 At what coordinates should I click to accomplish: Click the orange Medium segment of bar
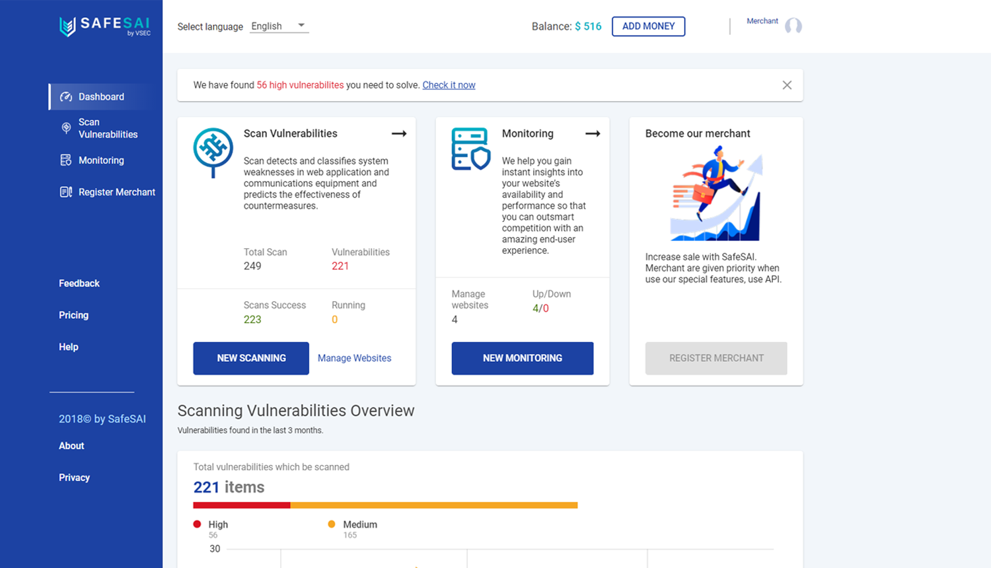pyautogui.click(x=434, y=505)
